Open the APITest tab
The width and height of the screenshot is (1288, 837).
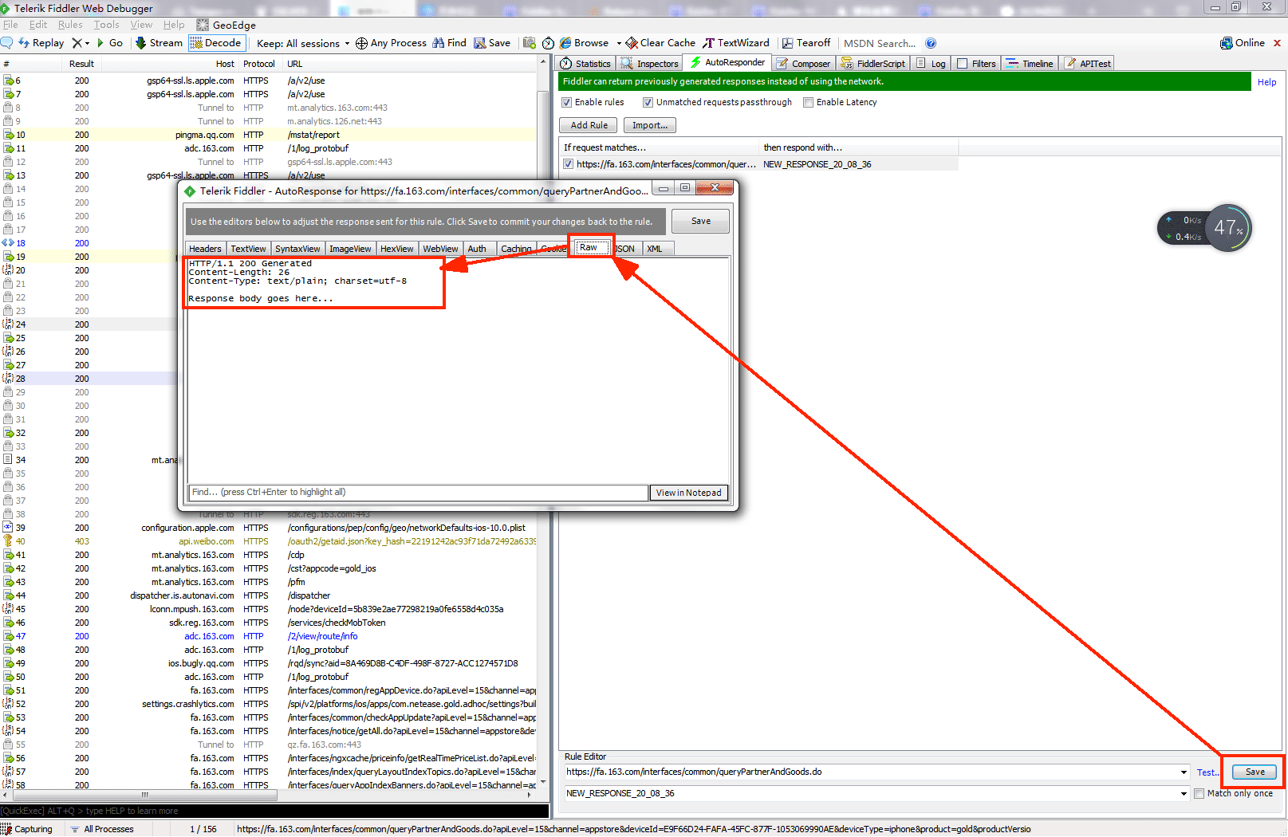(1088, 63)
